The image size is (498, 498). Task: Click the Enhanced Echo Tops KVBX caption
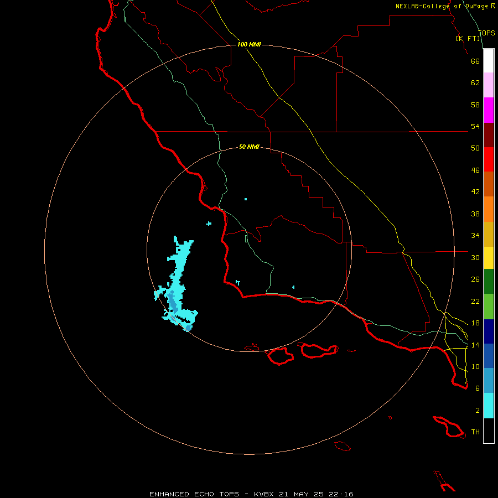(251, 494)
